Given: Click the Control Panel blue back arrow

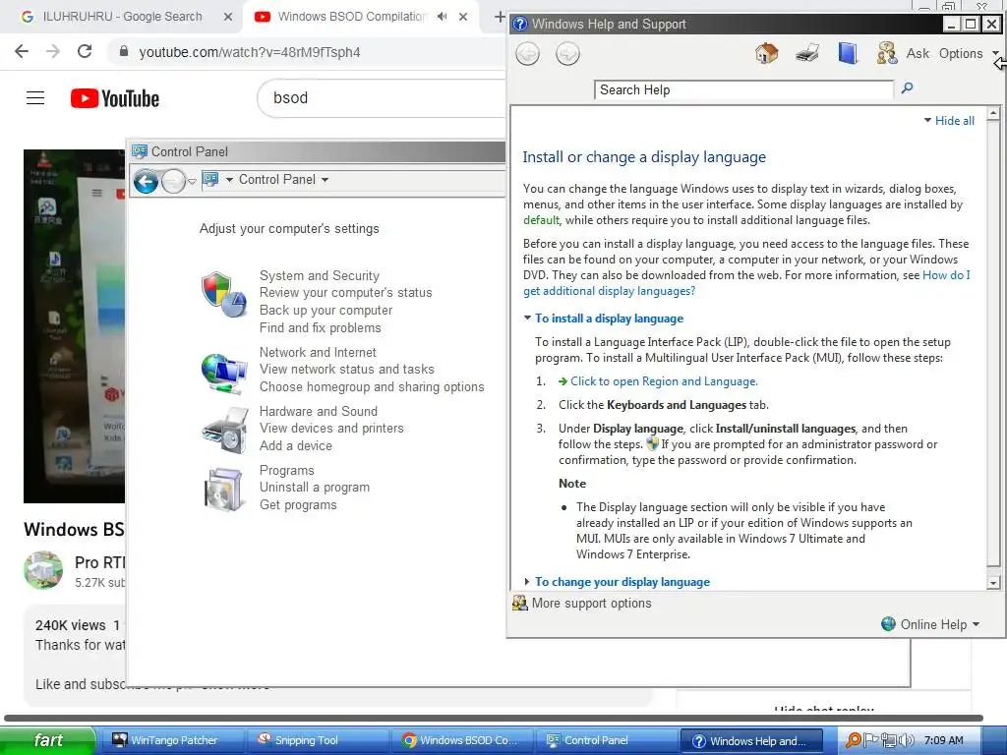Looking at the screenshot, I should click(146, 182).
